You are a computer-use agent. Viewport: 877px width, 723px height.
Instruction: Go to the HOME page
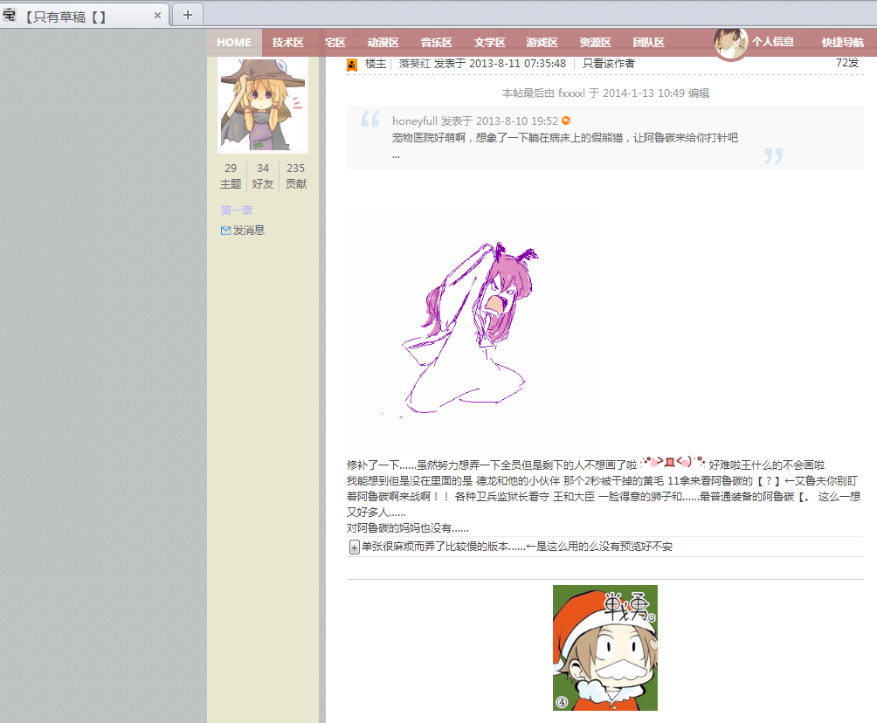234,42
